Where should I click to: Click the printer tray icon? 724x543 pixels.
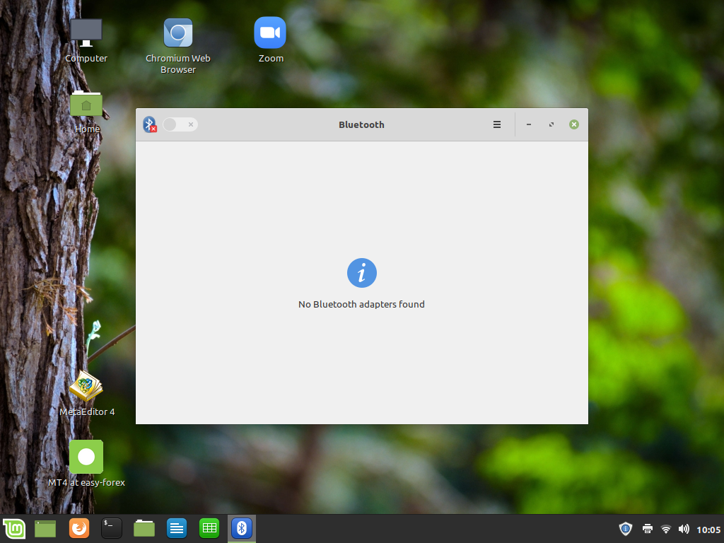(x=647, y=529)
